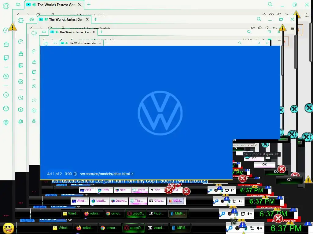313x234 pixels.
Task: Open 'MEM...' item on bottom taskbar
Action: 180,228
